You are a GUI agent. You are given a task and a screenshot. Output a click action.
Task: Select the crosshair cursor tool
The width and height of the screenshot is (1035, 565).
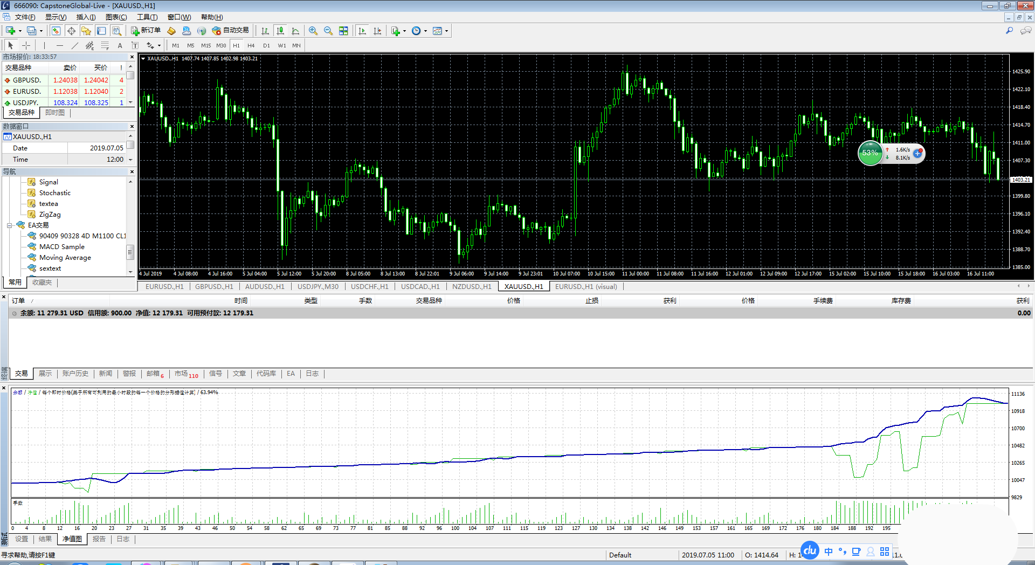coord(26,46)
